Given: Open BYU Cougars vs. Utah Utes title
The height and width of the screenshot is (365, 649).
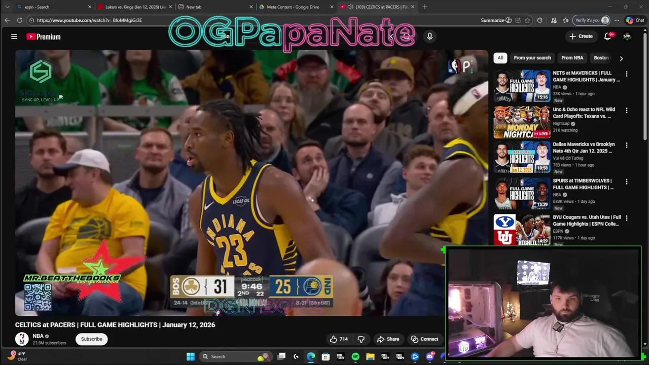Looking at the screenshot, I should [x=587, y=221].
